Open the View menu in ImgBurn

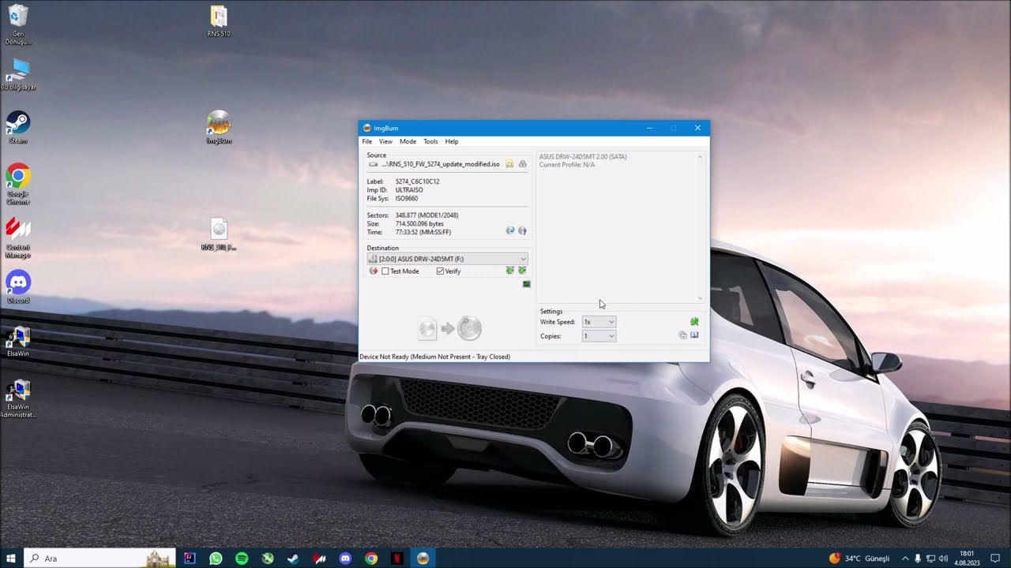point(385,141)
